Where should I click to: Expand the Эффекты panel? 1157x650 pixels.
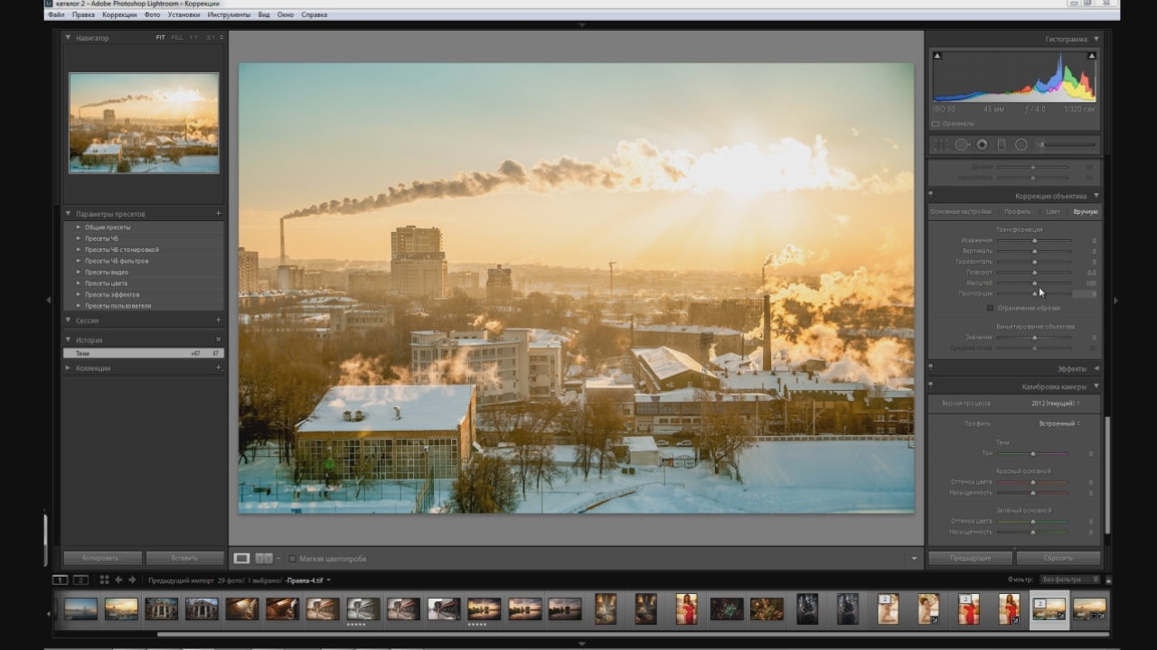1096,368
